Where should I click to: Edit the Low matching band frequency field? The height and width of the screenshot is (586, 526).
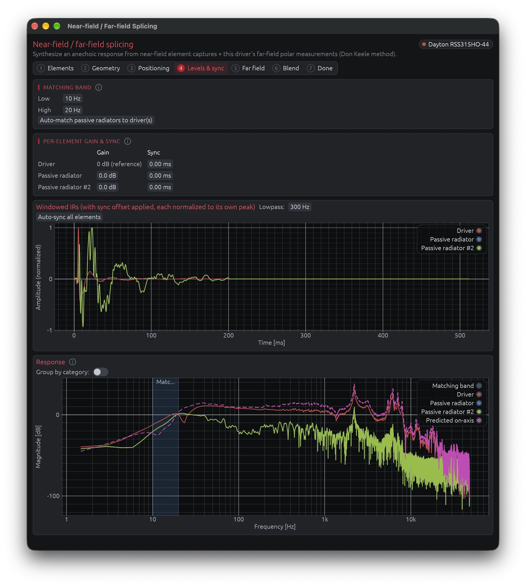pyautogui.click(x=73, y=99)
